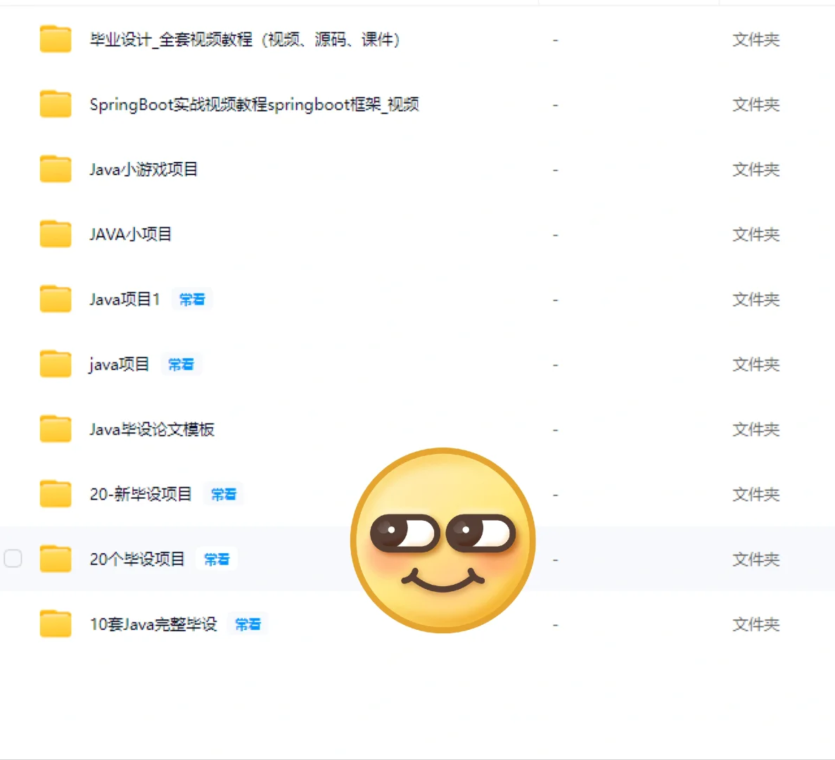
Task: Toggle the 常看 badge next to java项目
Action: click(x=181, y=364)
